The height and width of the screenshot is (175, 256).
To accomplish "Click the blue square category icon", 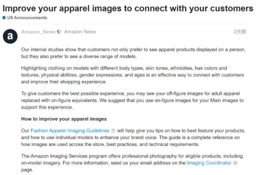I will tap(4, 17).
